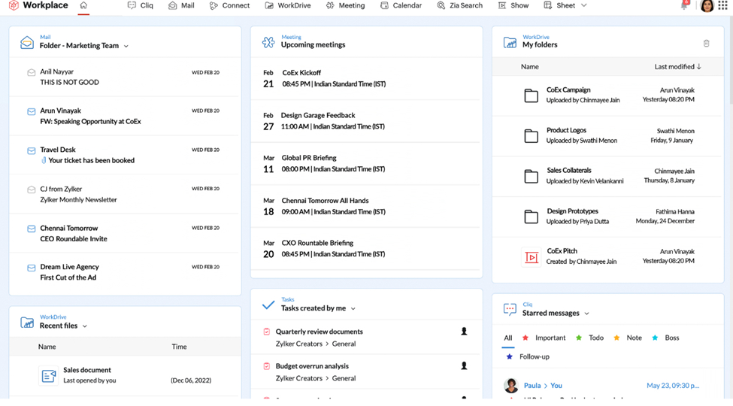Filter starred messages by Todo
The height and width of the screenshot is (406, 733).
(x=589, y=338)
